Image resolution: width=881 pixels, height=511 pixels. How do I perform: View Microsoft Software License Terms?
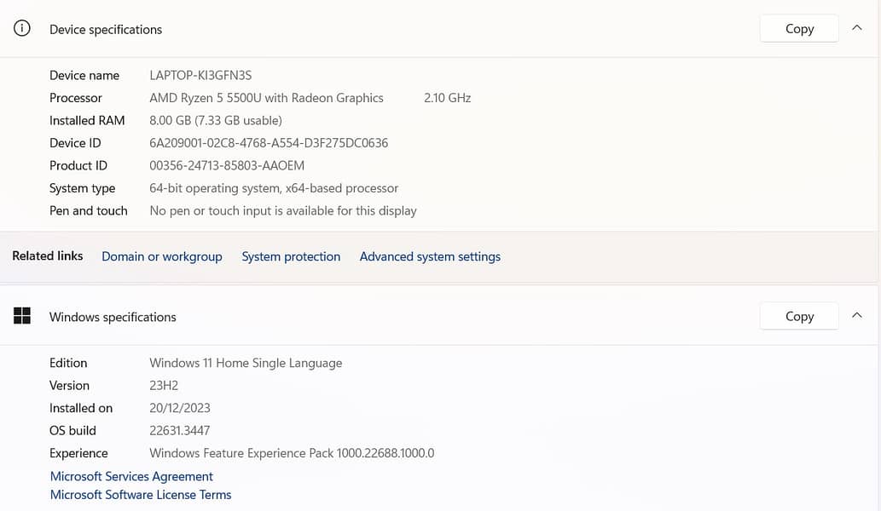click(x=141, y=494)
